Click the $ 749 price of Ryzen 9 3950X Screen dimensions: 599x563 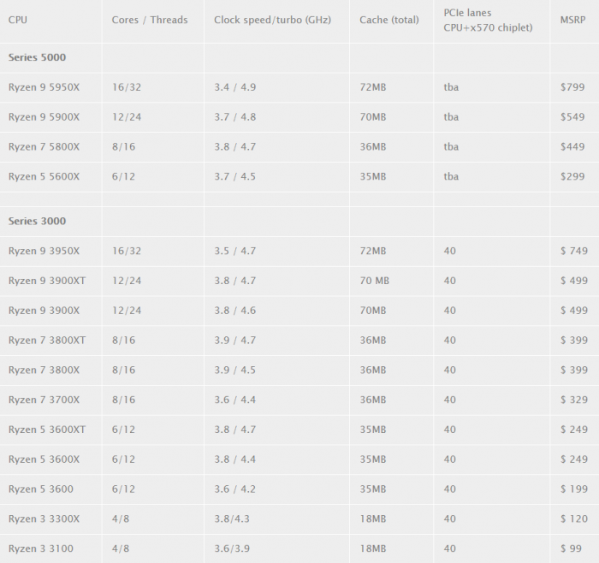tap(574, 252)
